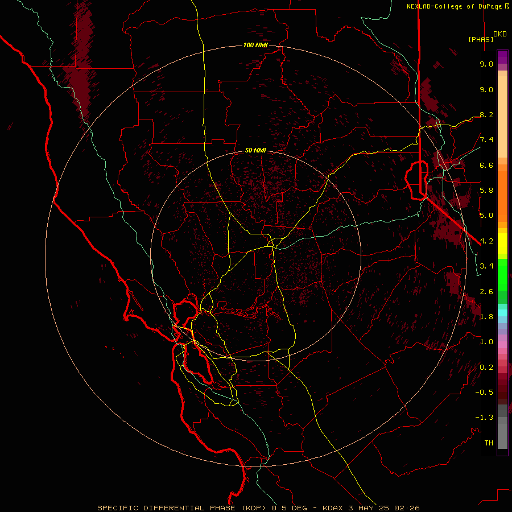Click the 3 MAY 25 date text
The image size is (512, 512).
pos(369,508)
